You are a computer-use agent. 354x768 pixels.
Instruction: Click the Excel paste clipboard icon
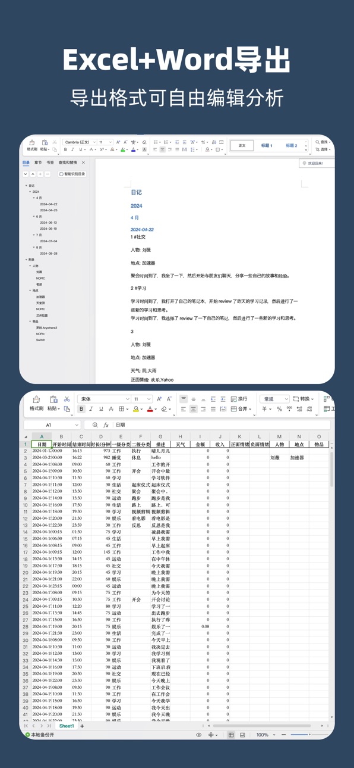pos(53,399)
